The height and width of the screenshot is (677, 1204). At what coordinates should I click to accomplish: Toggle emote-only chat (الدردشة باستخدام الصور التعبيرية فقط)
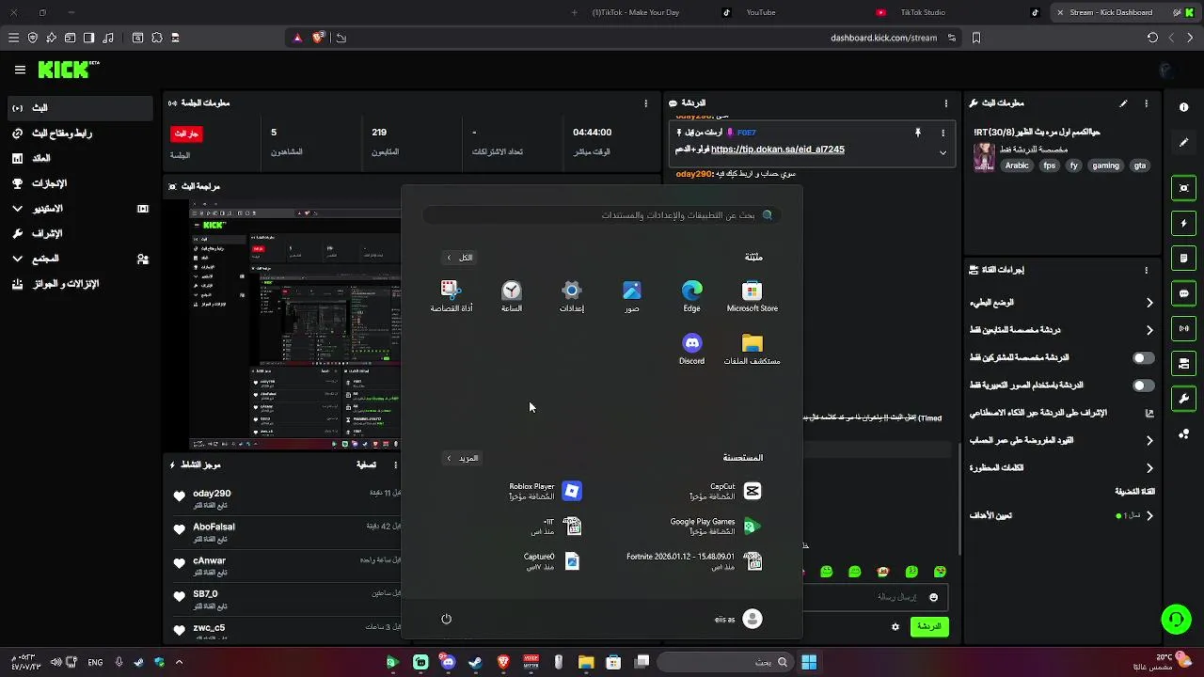point(1143,386)
